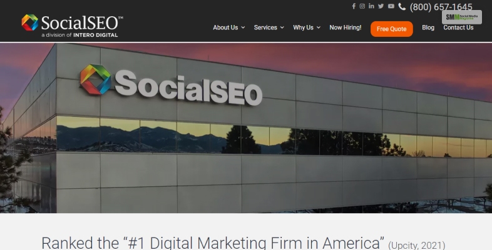Screen dimensions: 492x250
Task: Click the phone handset icon
Action: pyautogui.click(x=402, y=7)
